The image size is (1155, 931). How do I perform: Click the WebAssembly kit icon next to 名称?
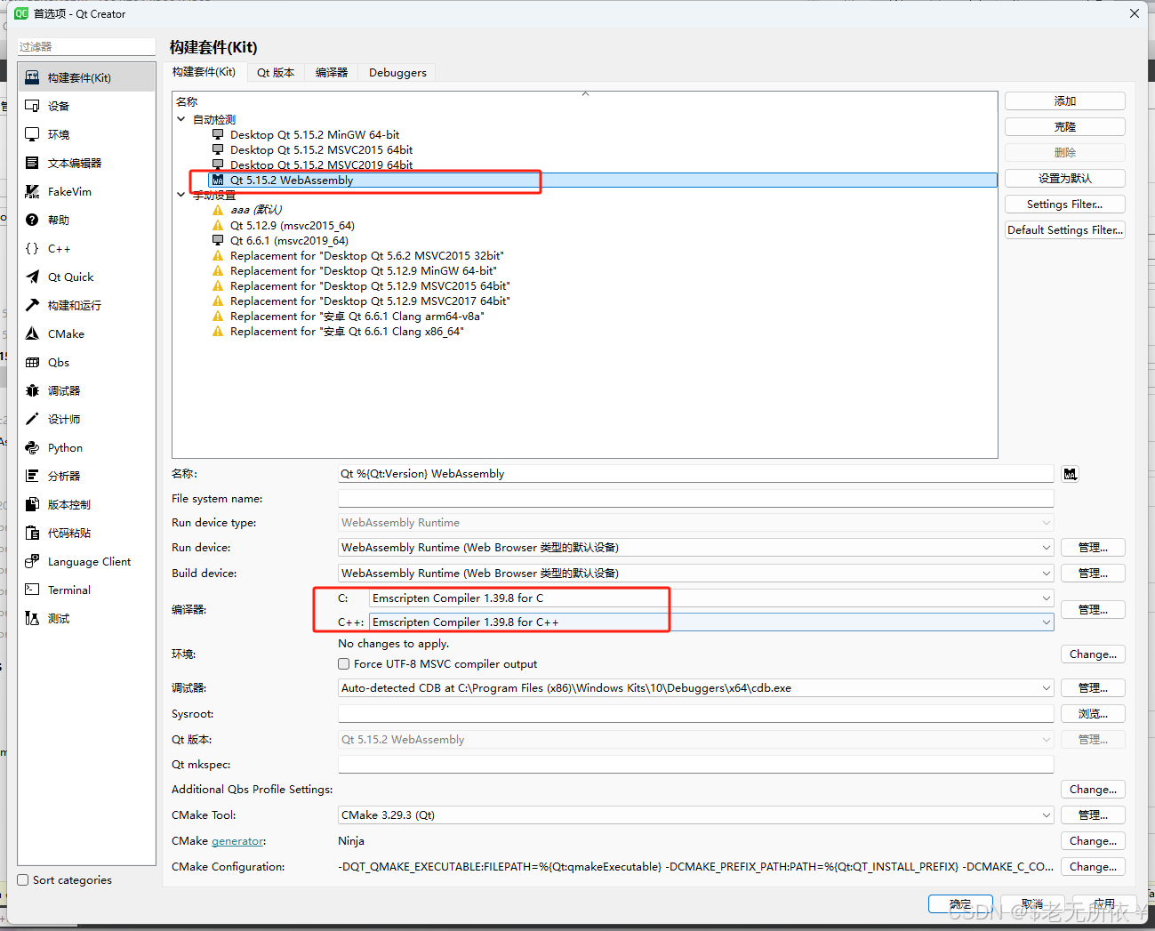pos(1070,473)
